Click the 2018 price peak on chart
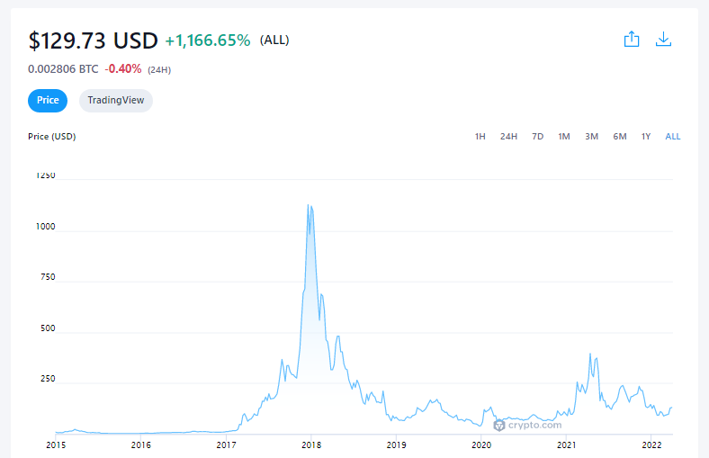The width and height of the screenshot is (709, 458). tap(309, 206)
